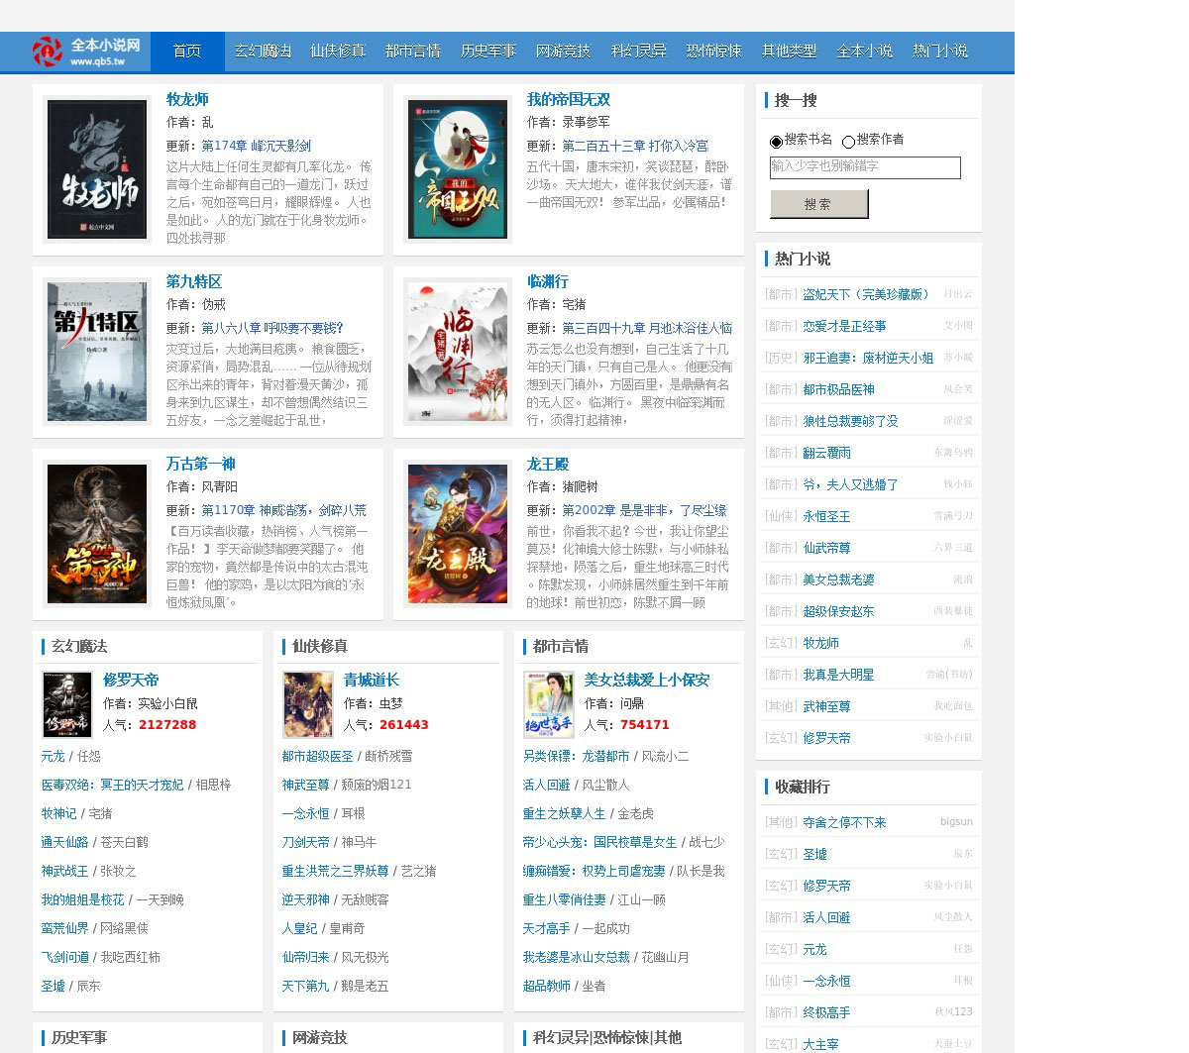The height and width of the screenshot is (1053, 1189).
Task: Open the 青城道长 small cover image
Action: [308, 704]
